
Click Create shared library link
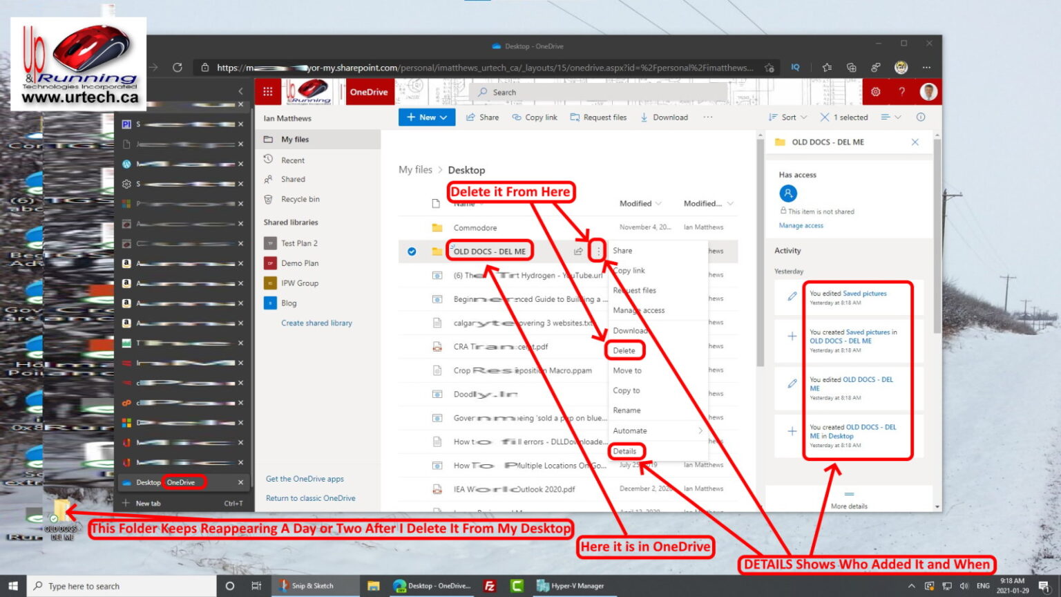tap(316, 323)
